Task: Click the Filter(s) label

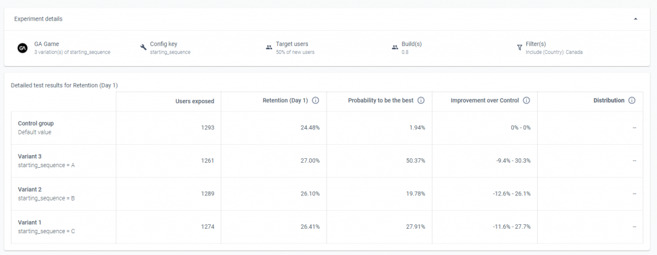Action: pyautogui.click(x=536, y=44)
